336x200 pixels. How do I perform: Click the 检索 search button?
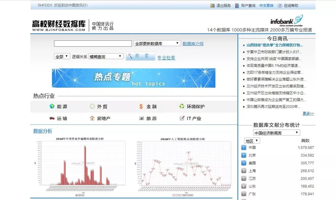pos(140,56)
